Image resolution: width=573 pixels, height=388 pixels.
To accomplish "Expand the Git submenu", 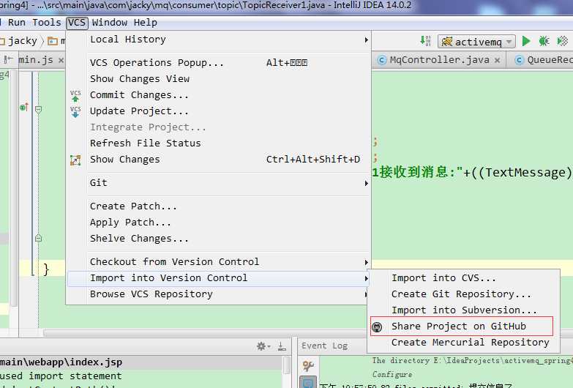I will click(x=220, y=183).
